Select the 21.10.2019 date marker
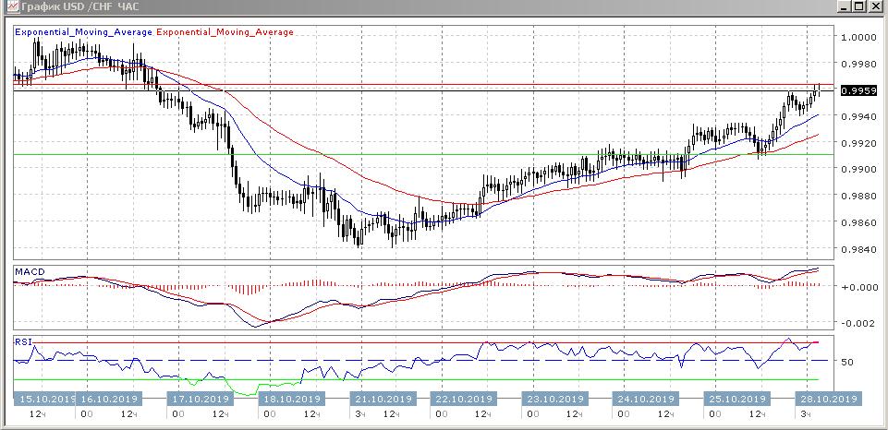This screenshot has height=430, width=888. [383, 399]
